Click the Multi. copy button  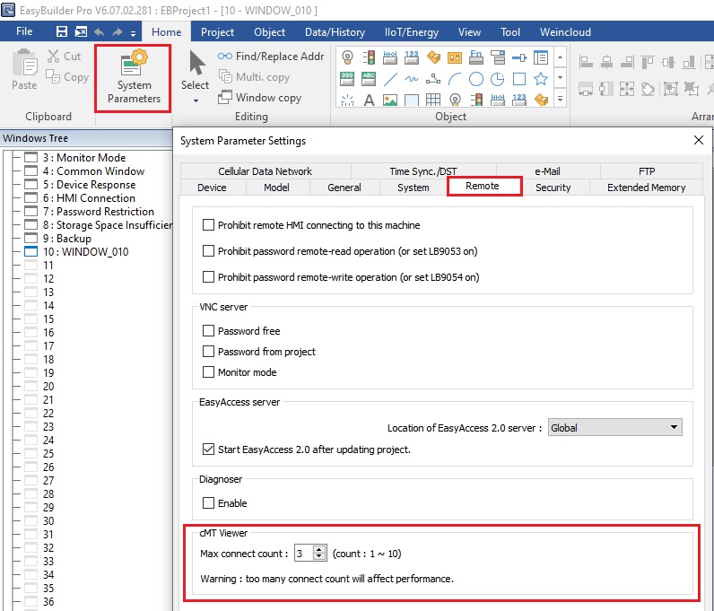(x=254, y=76)
